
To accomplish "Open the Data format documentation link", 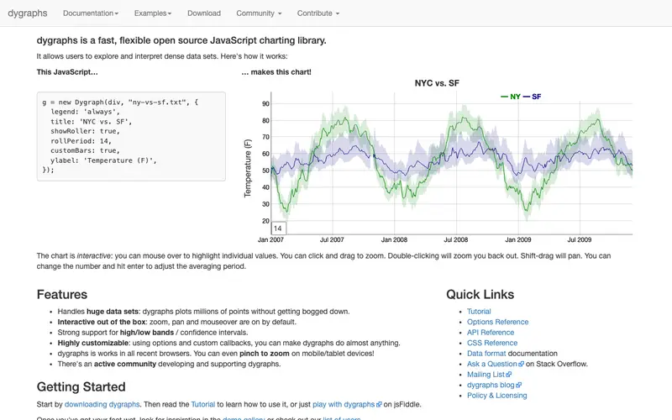I will click(486, 354).
